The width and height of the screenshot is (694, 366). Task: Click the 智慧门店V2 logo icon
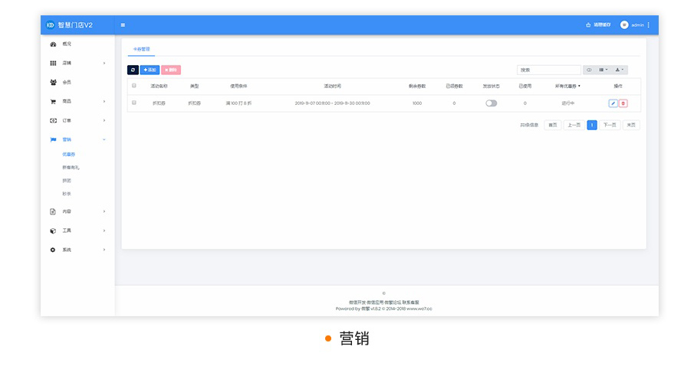[50, 25]
